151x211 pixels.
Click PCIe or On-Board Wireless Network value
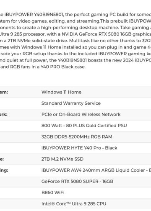tap(81, 114)
